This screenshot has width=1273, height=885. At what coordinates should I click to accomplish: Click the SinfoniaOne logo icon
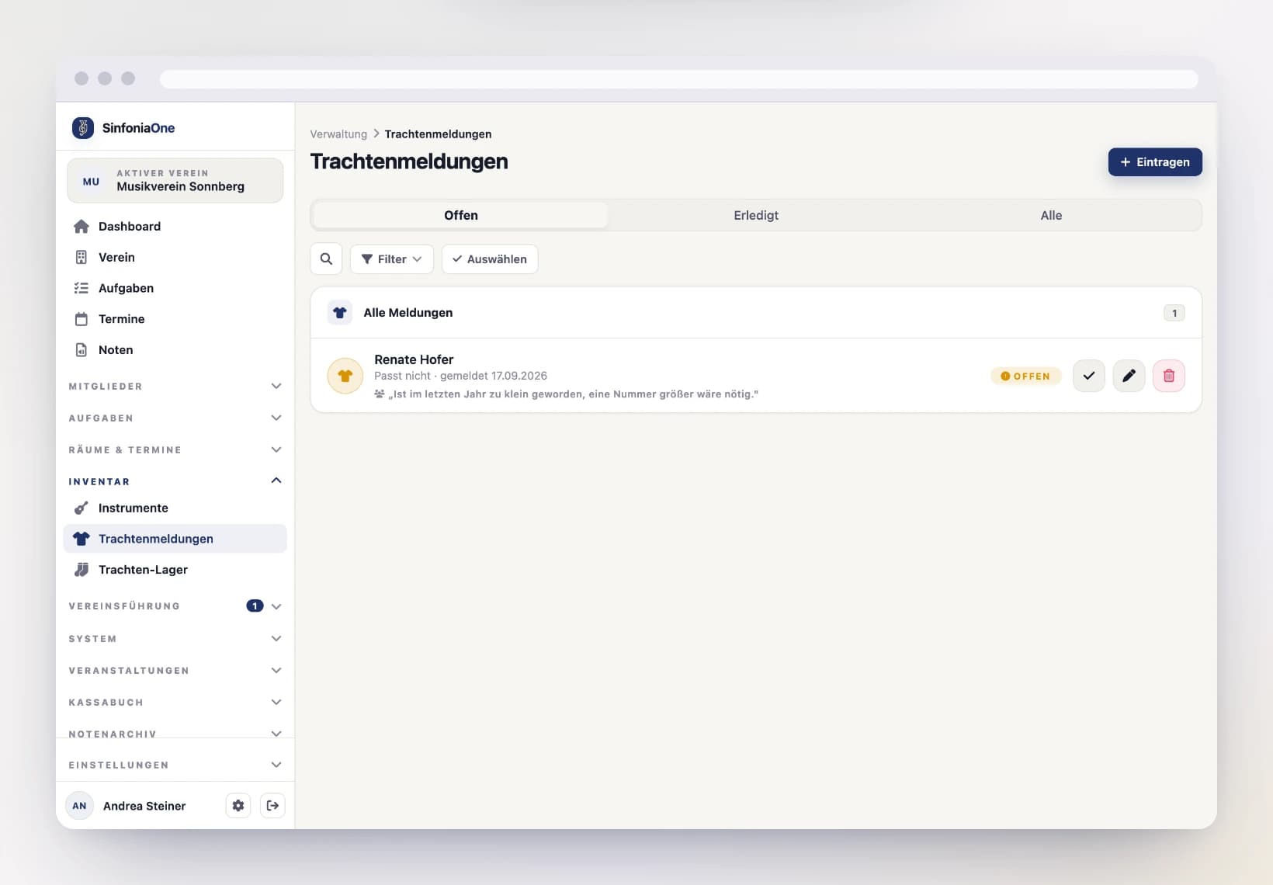tap(83, 128)
